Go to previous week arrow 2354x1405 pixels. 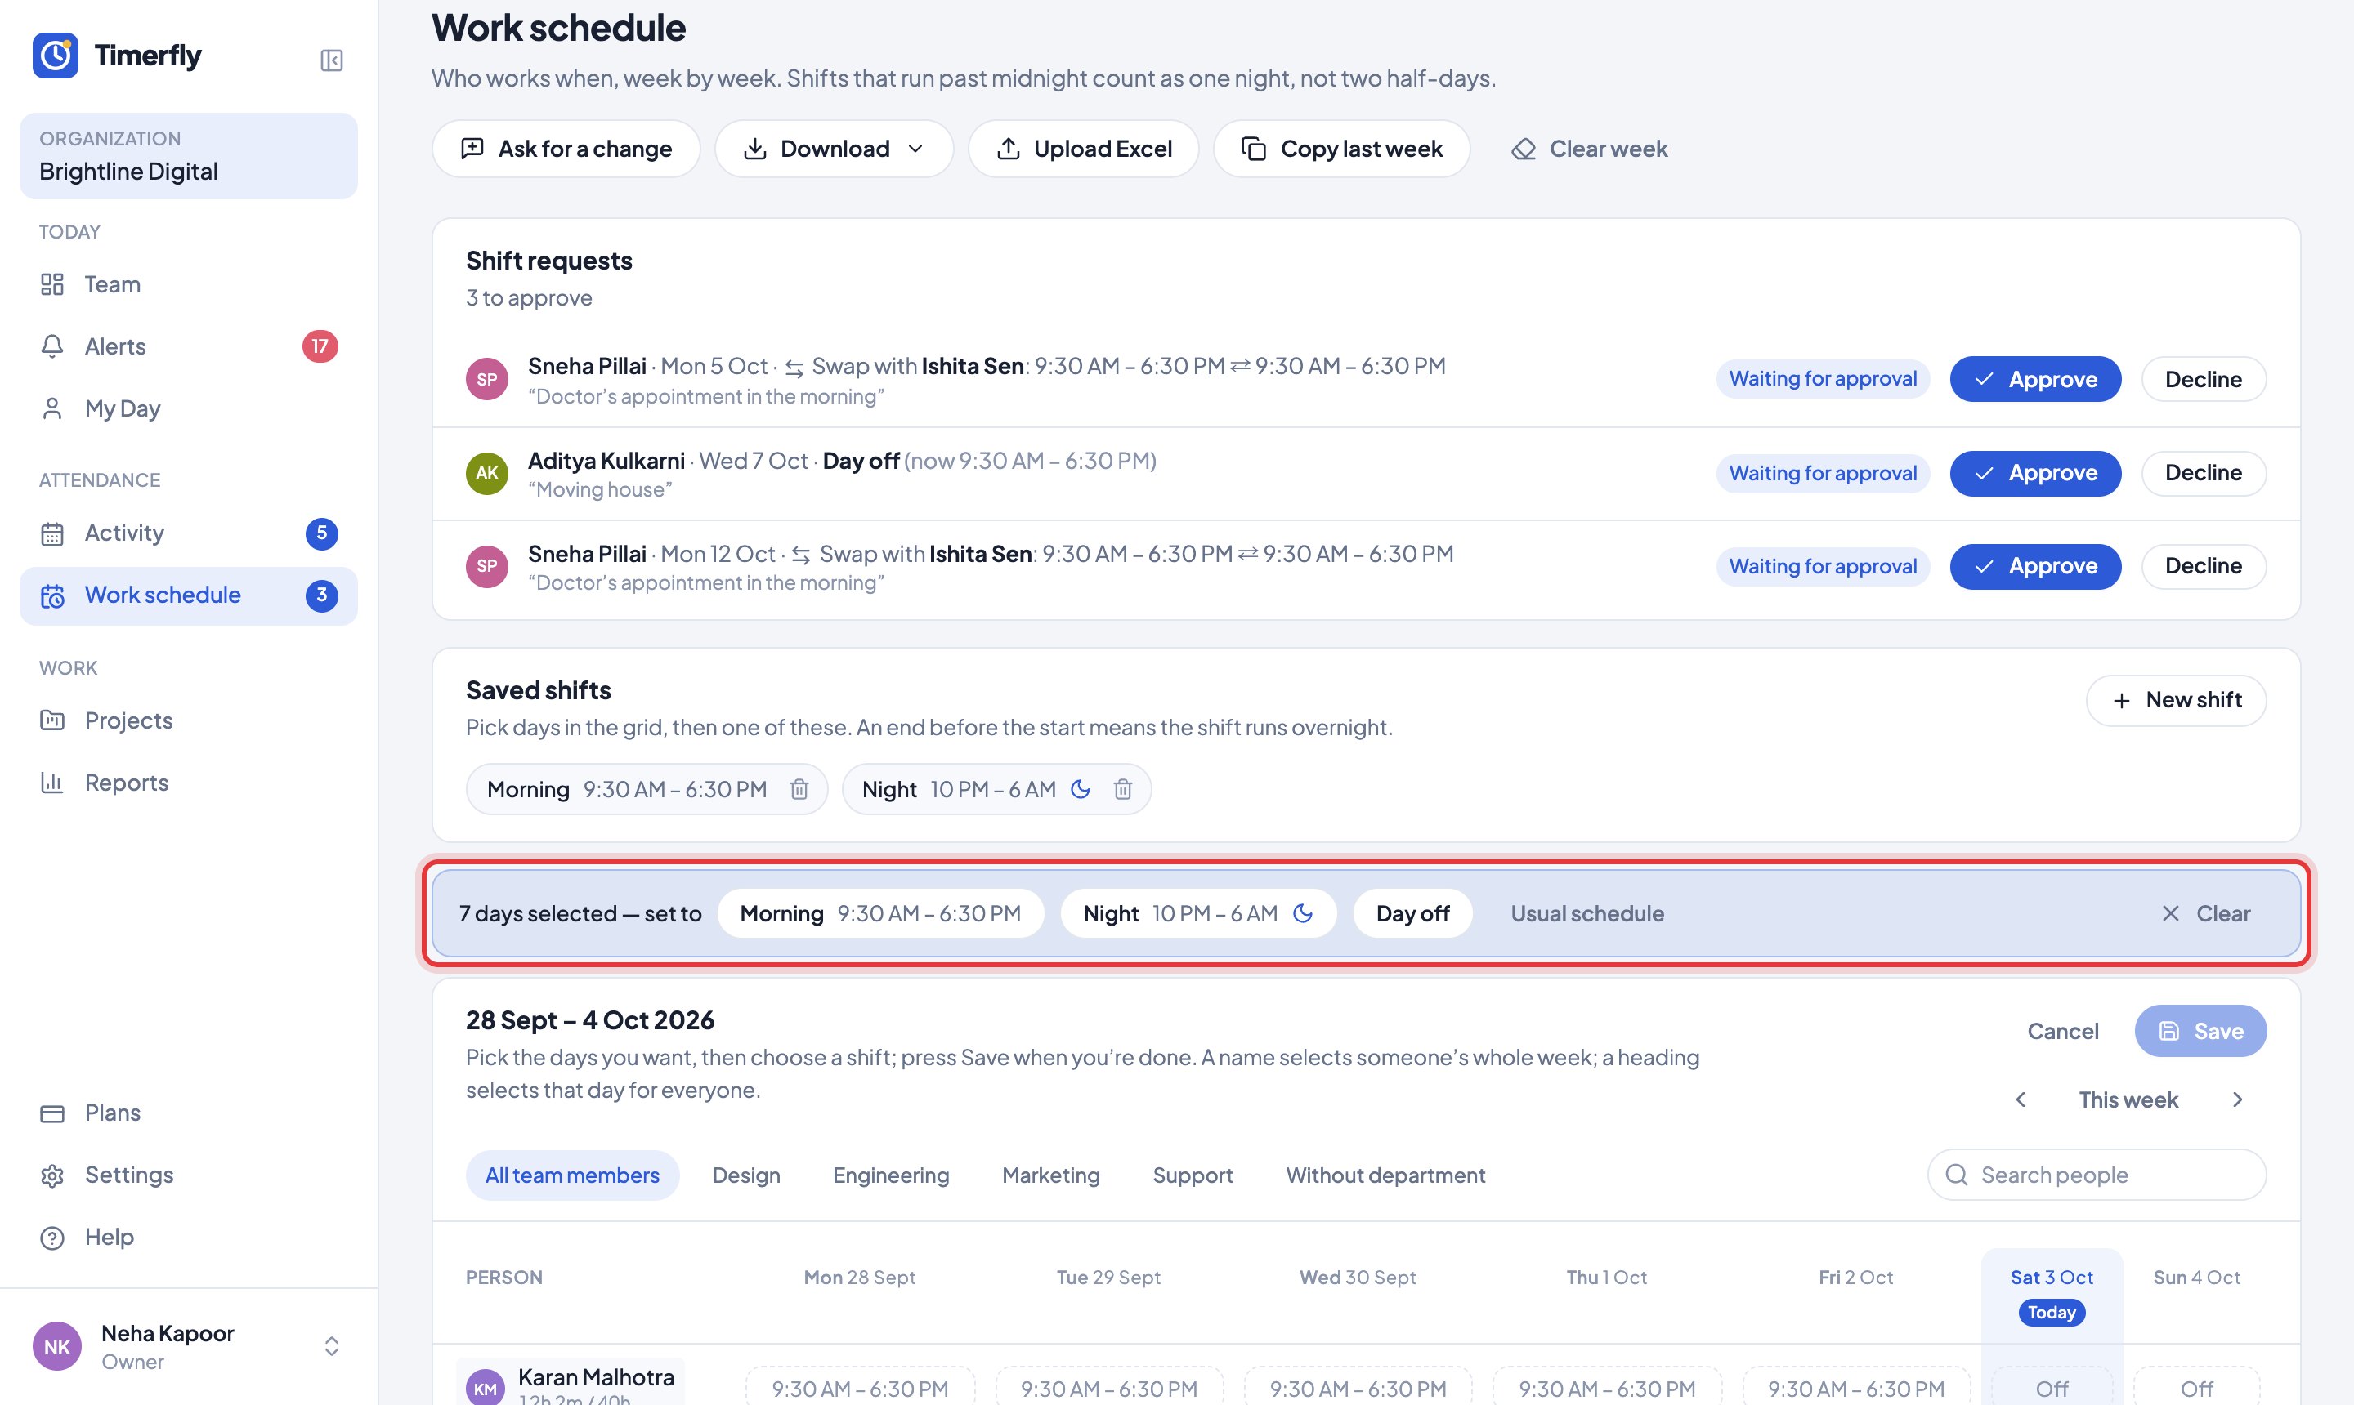[x=2021, y=1099]
